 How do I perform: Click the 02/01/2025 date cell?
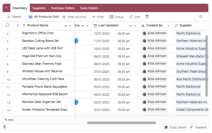click(x=102, y=110)
